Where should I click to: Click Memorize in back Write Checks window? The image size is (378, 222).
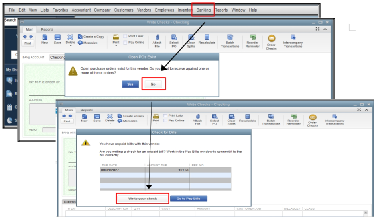[88, 43]
